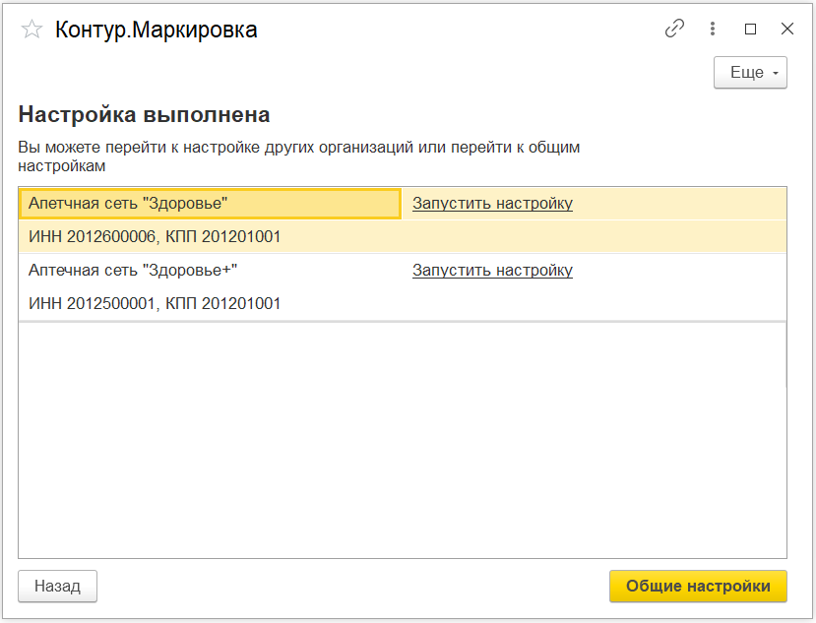
Task: Open the three-dot options menu in the title bar
Action: [x=713, y=29]
